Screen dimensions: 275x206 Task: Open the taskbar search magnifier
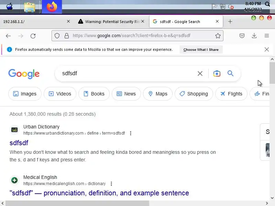click(x=267, y=4)
